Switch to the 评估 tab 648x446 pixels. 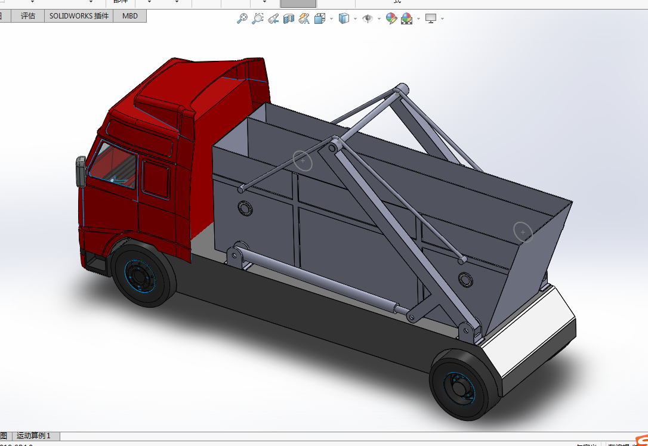(x=28, y=16)
